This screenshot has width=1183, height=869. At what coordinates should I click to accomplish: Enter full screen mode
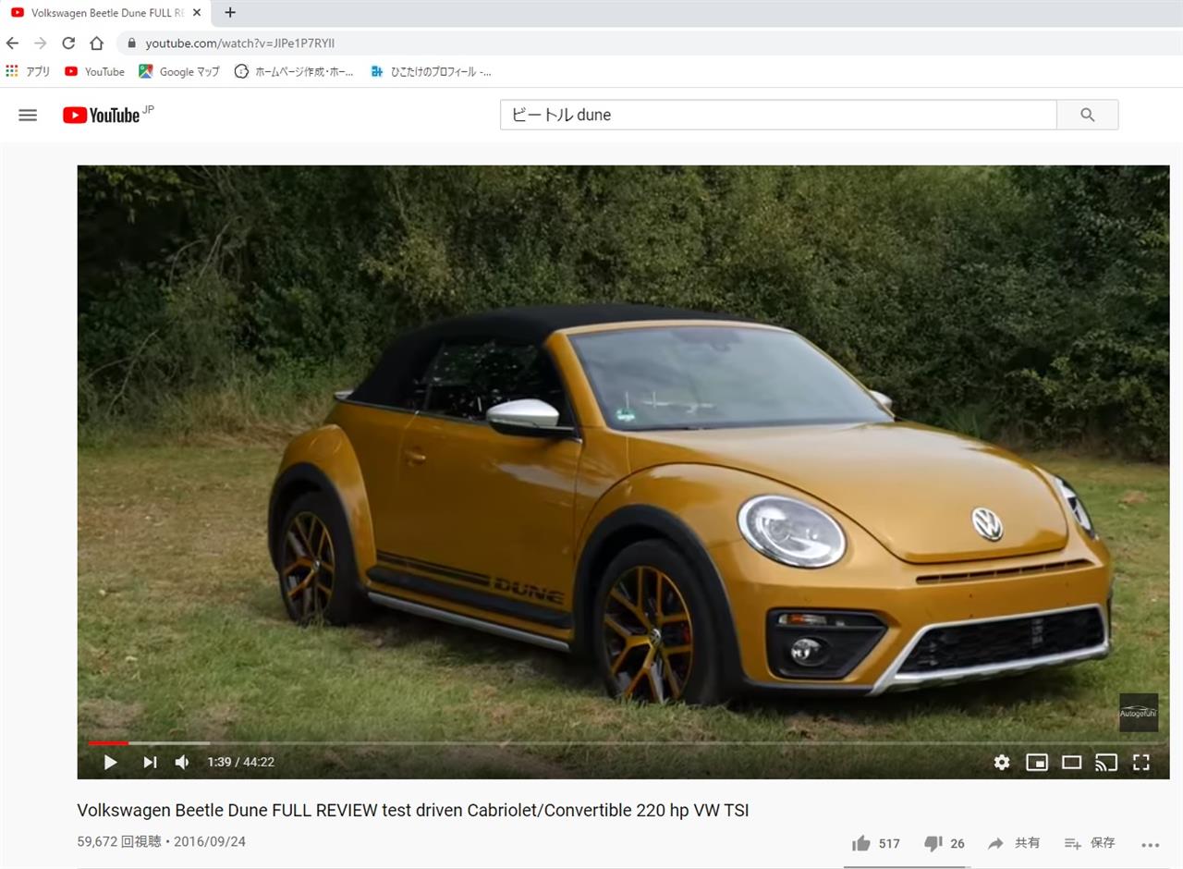(1141, 762)
